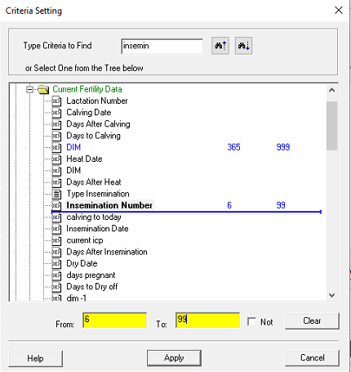Screen dimensions: 351x372
Task: Click the icon beside Type Insemination
Action: click(x=56, y=194)
